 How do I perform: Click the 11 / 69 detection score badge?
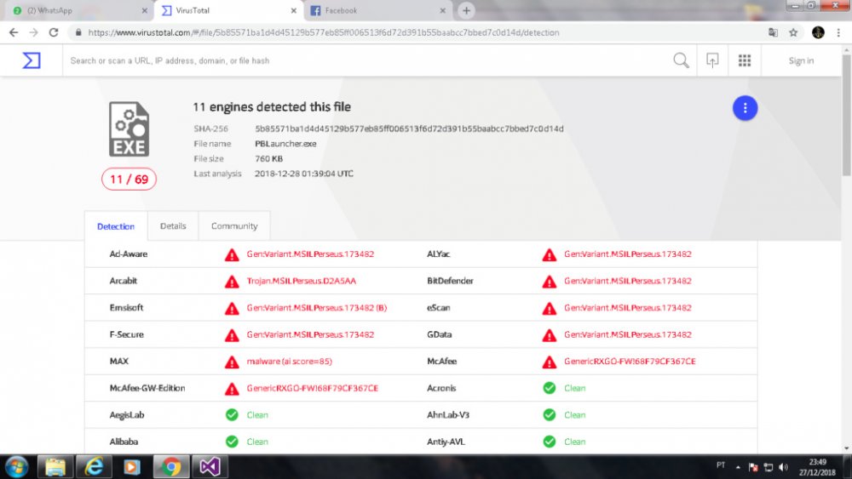pos(129,179)
